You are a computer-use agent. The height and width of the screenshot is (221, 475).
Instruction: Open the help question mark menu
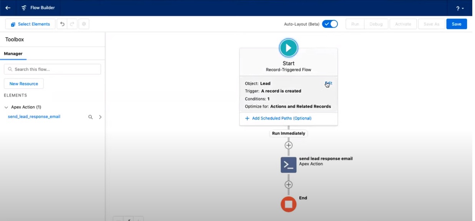pos(460,8)
